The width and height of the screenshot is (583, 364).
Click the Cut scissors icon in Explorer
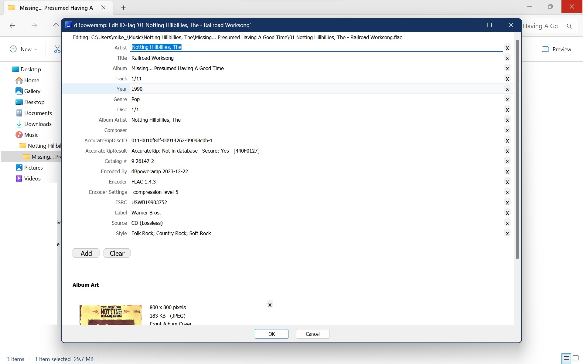click(57, 49)
